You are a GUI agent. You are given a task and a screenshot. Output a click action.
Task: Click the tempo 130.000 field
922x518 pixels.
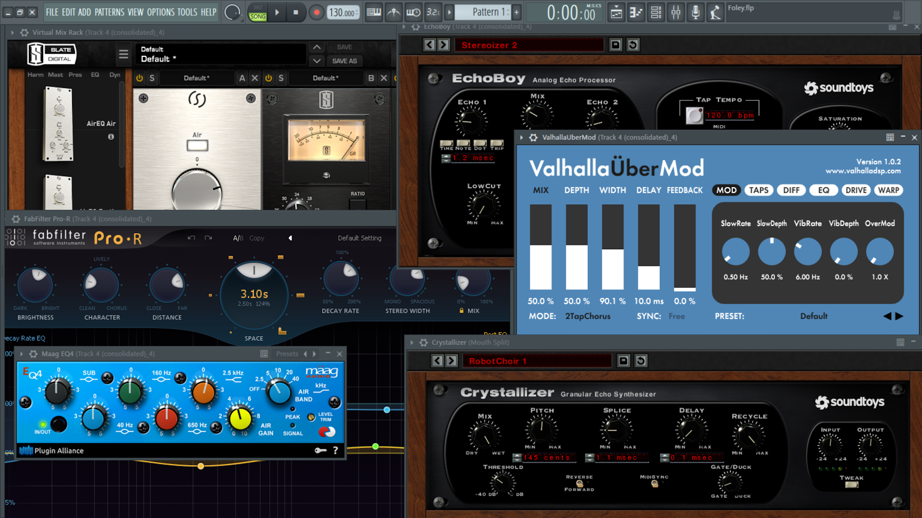click(343, 12)
